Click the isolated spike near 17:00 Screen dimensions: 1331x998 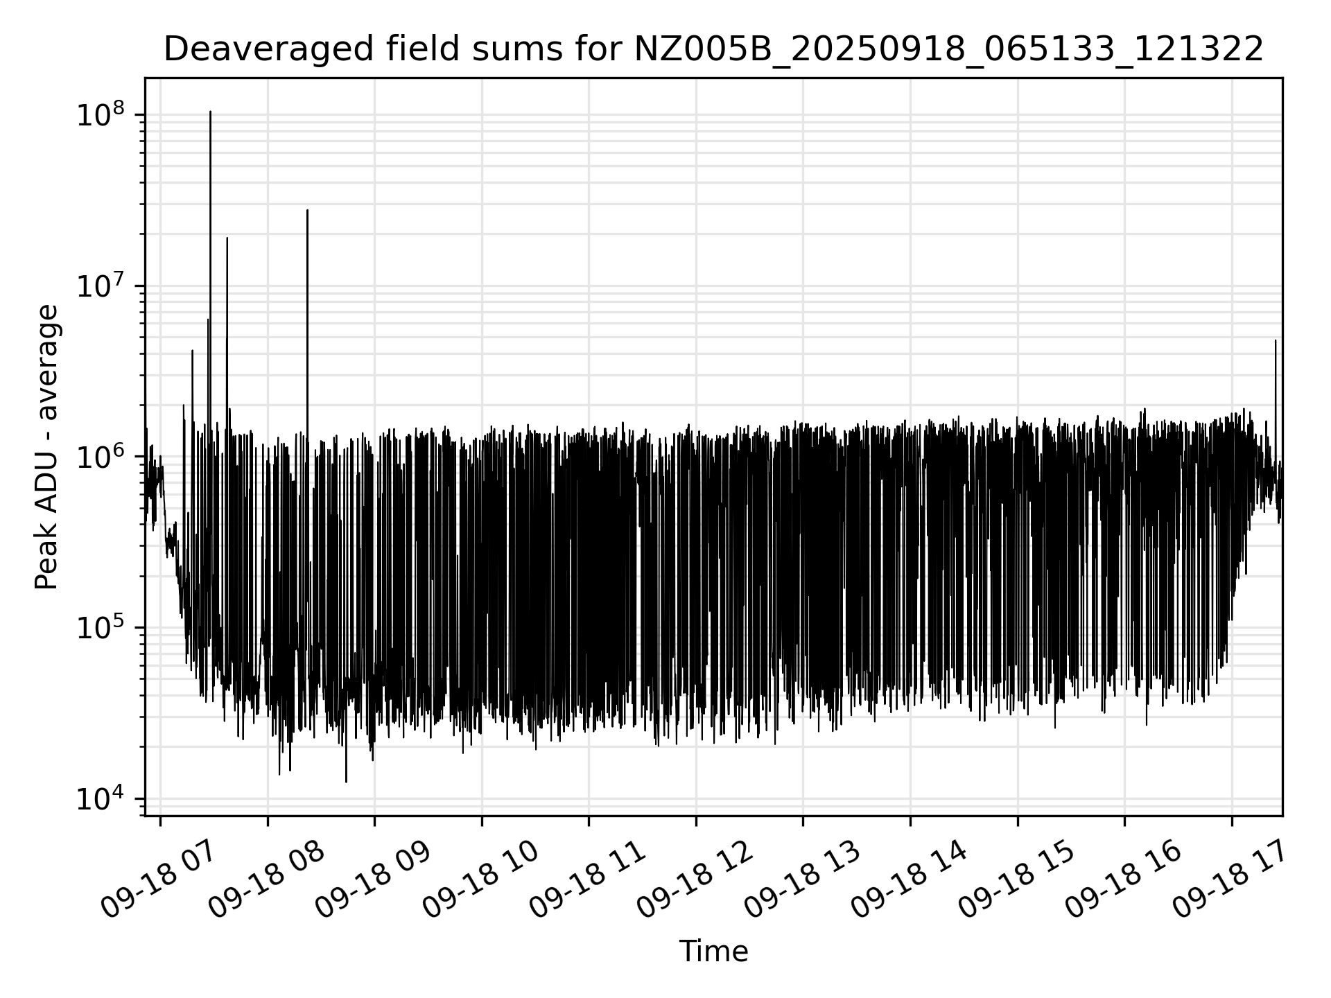tap(1275, 340)
